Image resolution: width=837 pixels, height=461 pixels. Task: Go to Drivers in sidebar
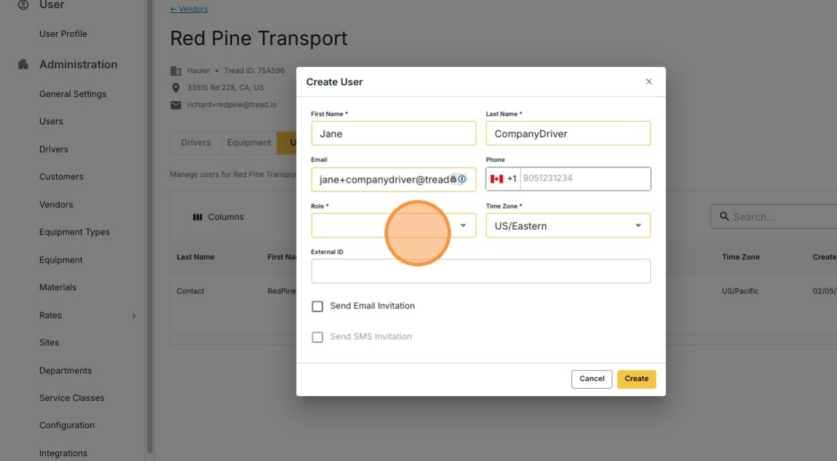point(53,149)
